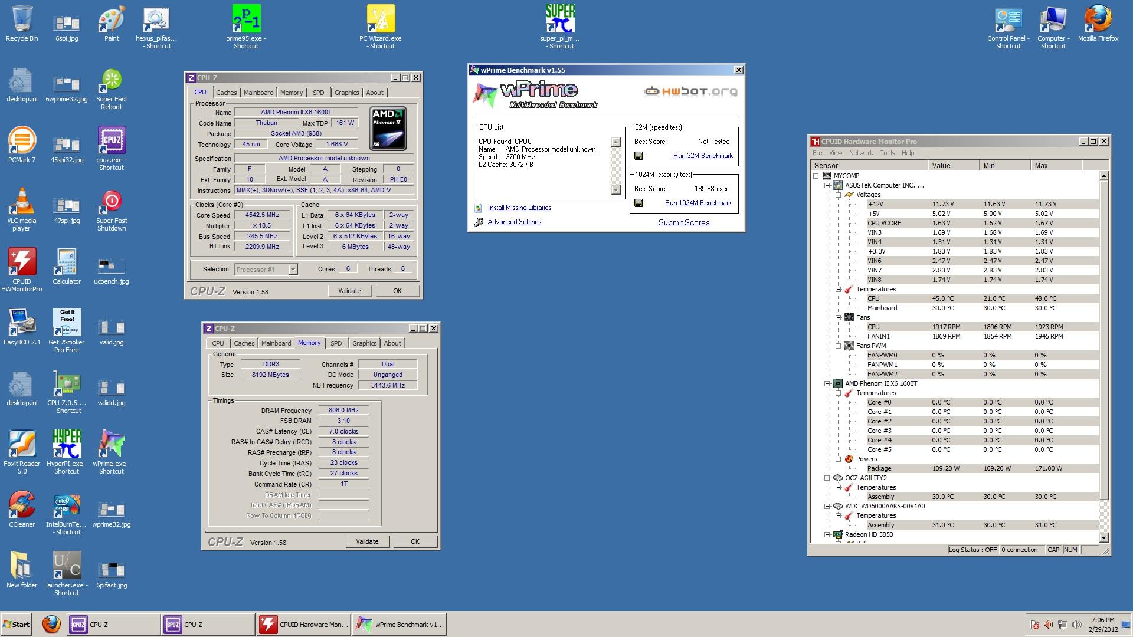The image size is (1133, 637).
Task: Open the PC Wizard.exe shortcut icon
Action: (381, 27)
